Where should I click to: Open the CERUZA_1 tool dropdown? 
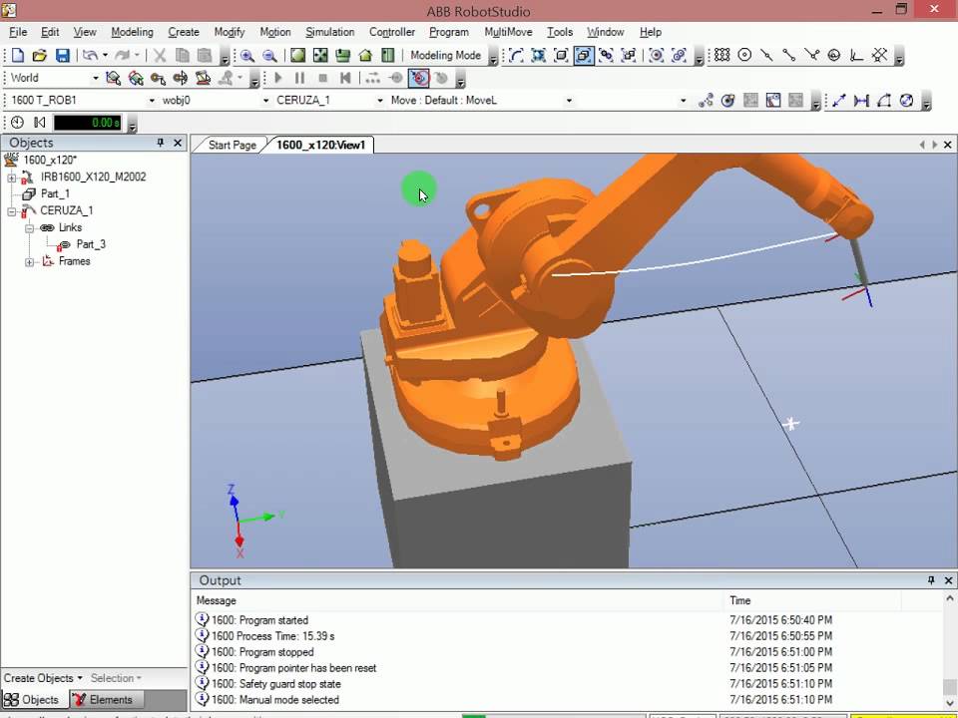(x=380, y=100)
